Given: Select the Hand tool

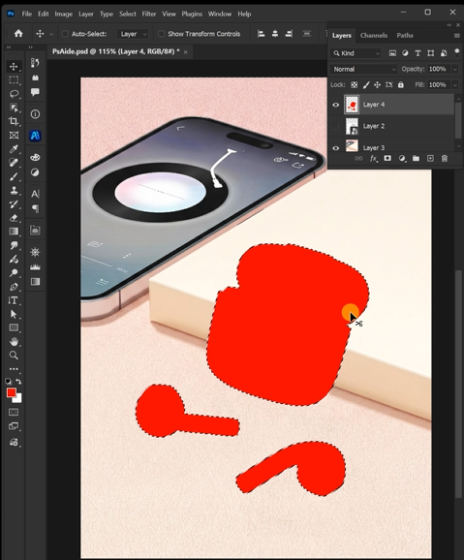Looking at the screenshot, I should pyautogui.click(x=14, y=342).
